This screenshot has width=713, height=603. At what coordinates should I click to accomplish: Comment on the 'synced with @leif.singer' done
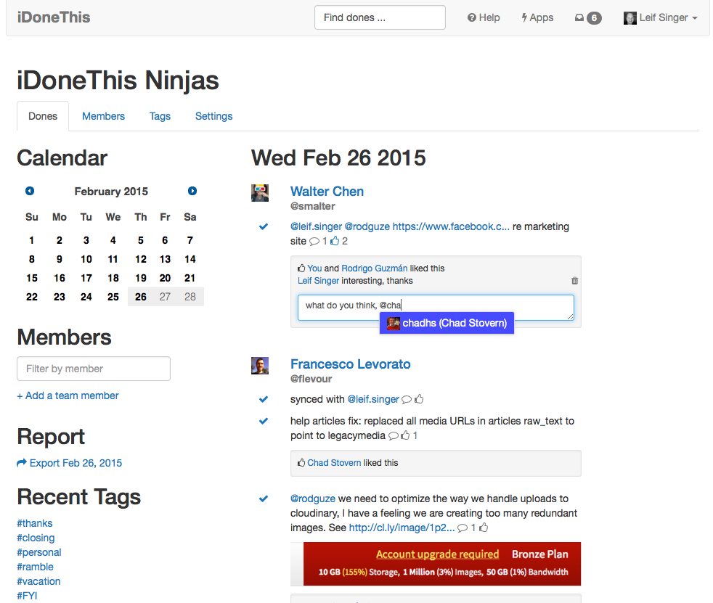(407, 399)
